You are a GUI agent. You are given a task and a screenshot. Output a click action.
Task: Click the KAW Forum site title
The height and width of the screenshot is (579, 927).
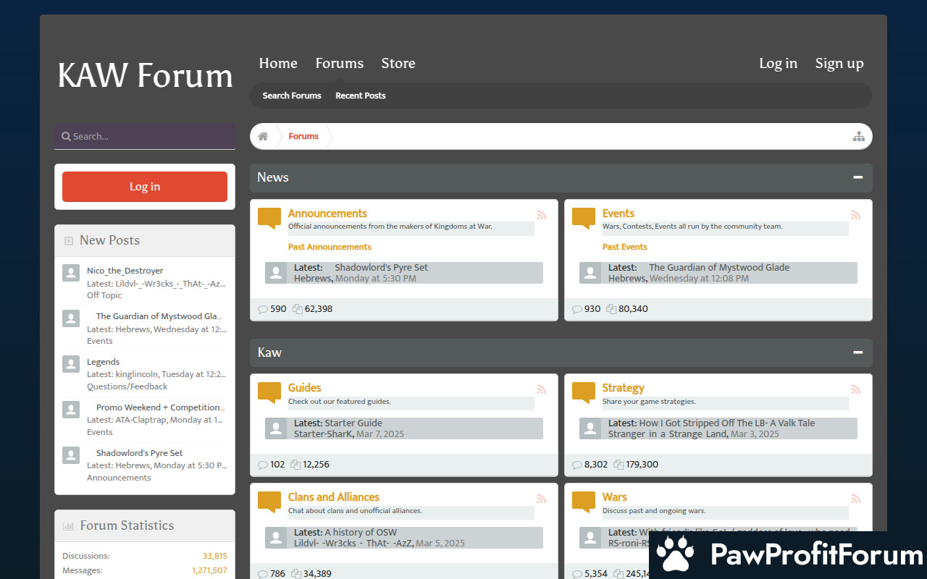[x=145, y=75]
